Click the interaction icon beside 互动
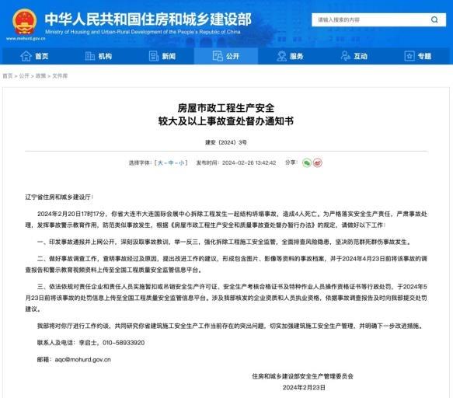453x398 pixels. click(346, 56)
